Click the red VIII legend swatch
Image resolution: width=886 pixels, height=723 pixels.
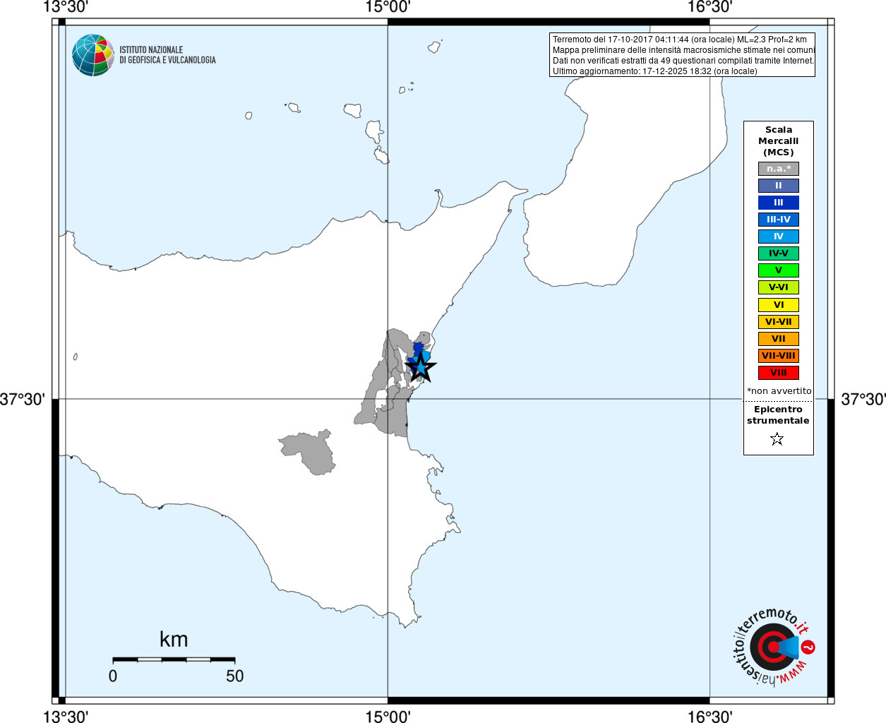(778, 373)
